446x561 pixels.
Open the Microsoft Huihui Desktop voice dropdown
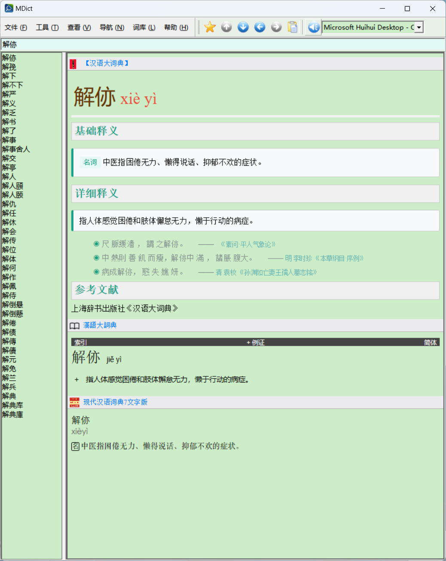(x=419, y=27)
